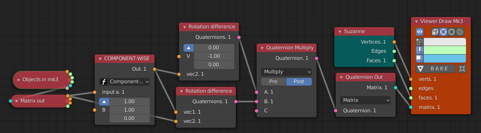This screenshot has width=481, height=133.
Task: Select the wireframe circle icon in Viewer Draw
Action: tap(443, 32)
